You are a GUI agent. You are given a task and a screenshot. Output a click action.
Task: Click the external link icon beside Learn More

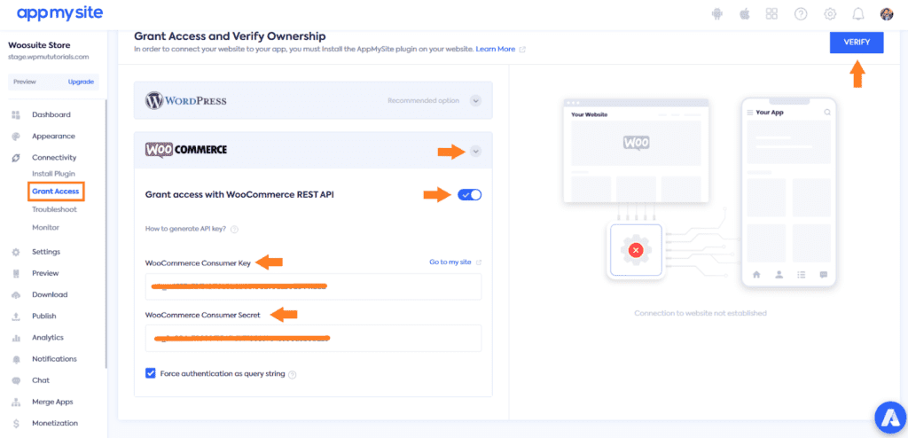522,50
